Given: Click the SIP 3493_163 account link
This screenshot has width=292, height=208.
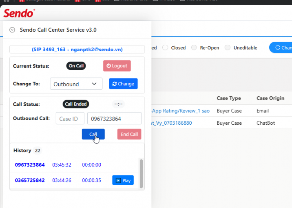Looking at the screenshot, I should 77,49.
